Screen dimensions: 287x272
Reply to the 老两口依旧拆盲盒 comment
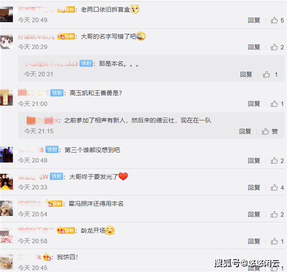(254, 20)
